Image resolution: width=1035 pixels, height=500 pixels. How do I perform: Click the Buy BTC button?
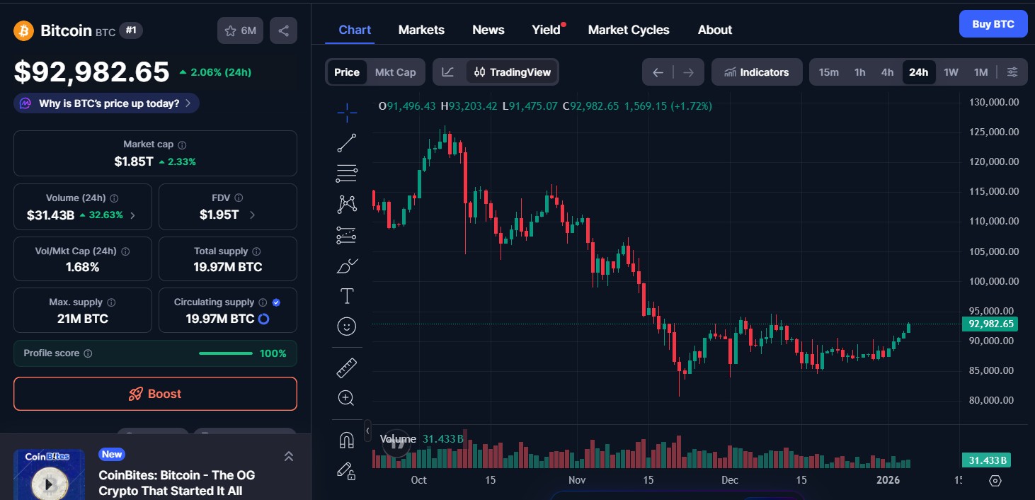(x=993, y=23)
